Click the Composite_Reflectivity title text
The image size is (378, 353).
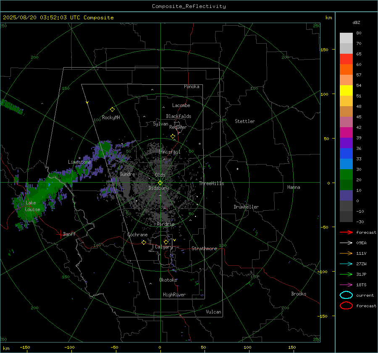click(x=189, y=6)
